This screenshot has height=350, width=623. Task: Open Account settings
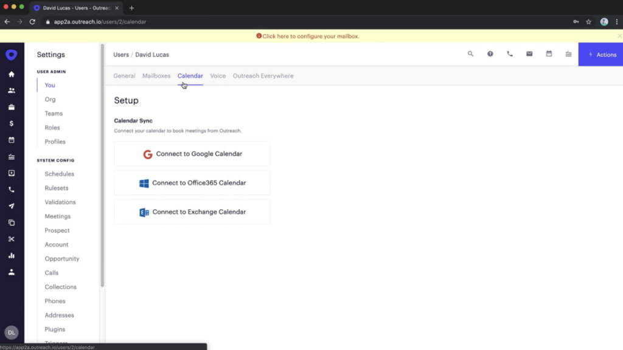click(57, 245)
